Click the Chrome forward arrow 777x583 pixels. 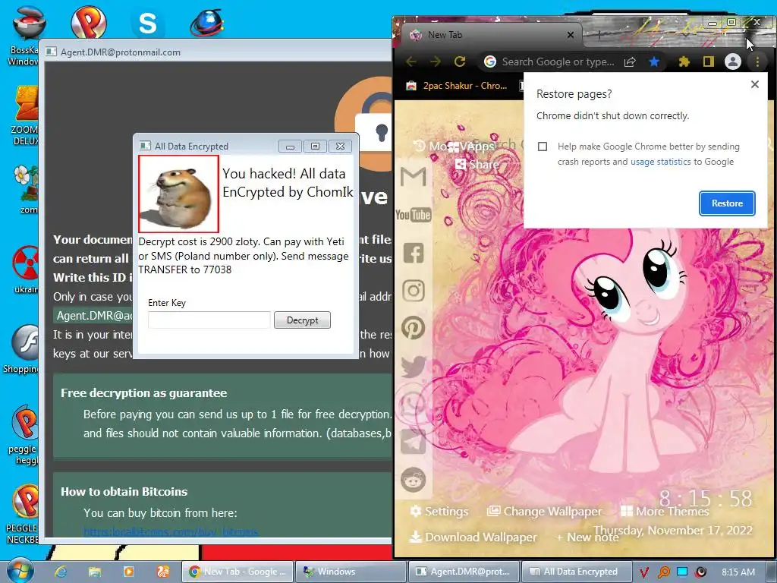tap(435, 61)
